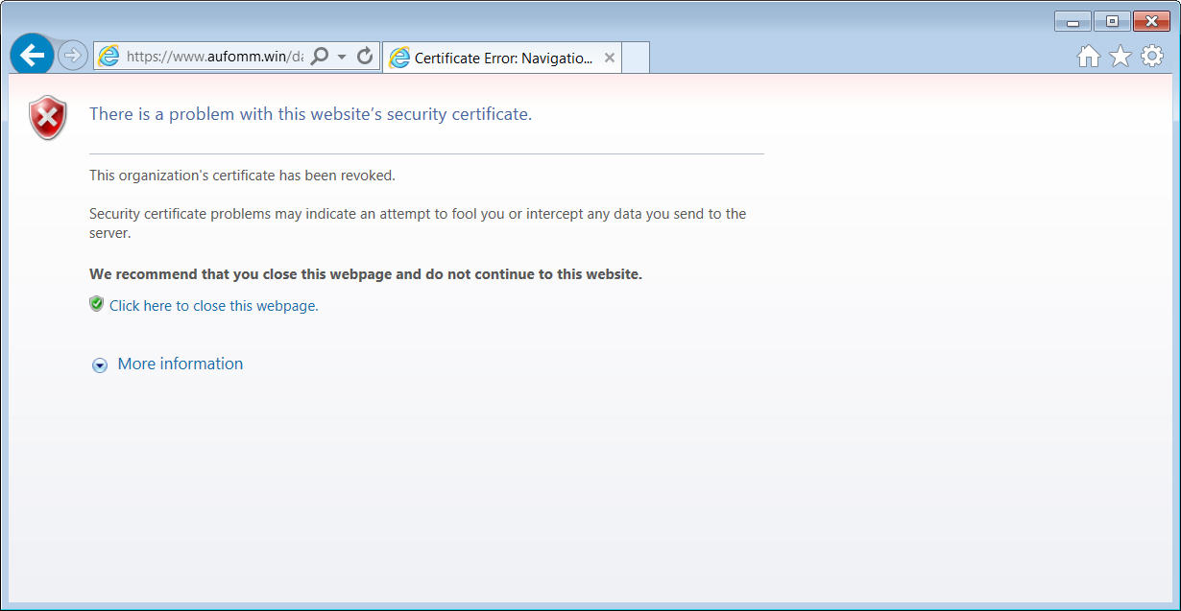
Task: Click the blue Back arrow button
Action: point(32,56)
